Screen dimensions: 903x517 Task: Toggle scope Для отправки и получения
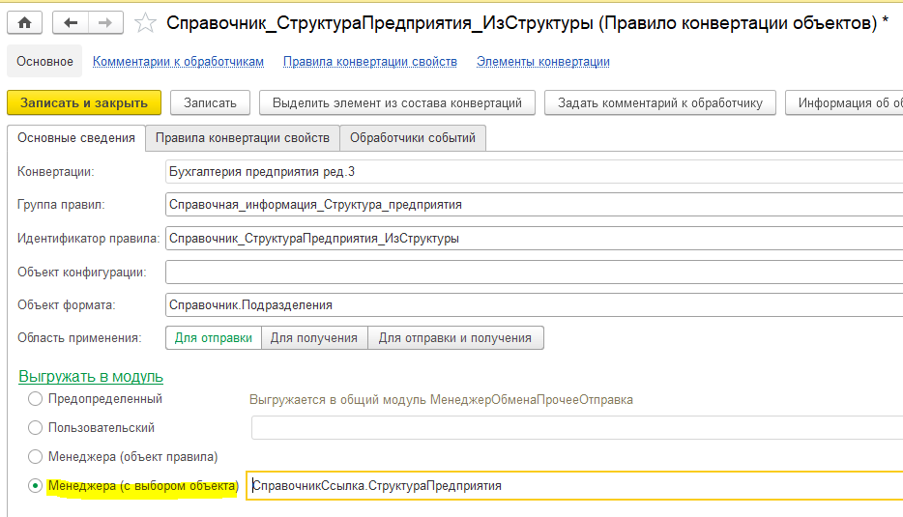[455, 337]
